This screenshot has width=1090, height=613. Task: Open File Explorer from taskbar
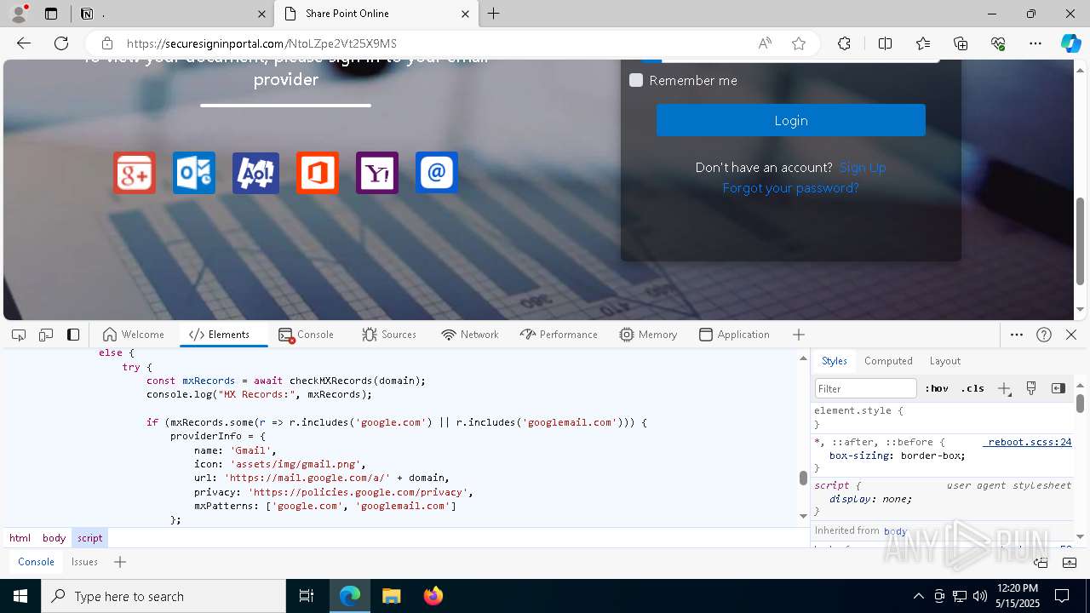(391, 596)
